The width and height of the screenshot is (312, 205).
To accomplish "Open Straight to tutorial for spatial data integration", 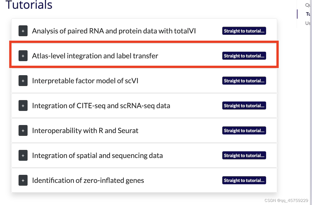I will click(244, 155).
